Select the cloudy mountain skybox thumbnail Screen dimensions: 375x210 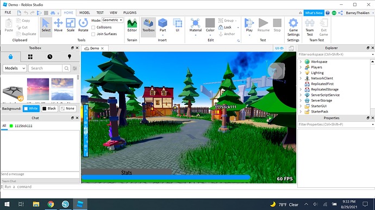click(x=62, y=89)
